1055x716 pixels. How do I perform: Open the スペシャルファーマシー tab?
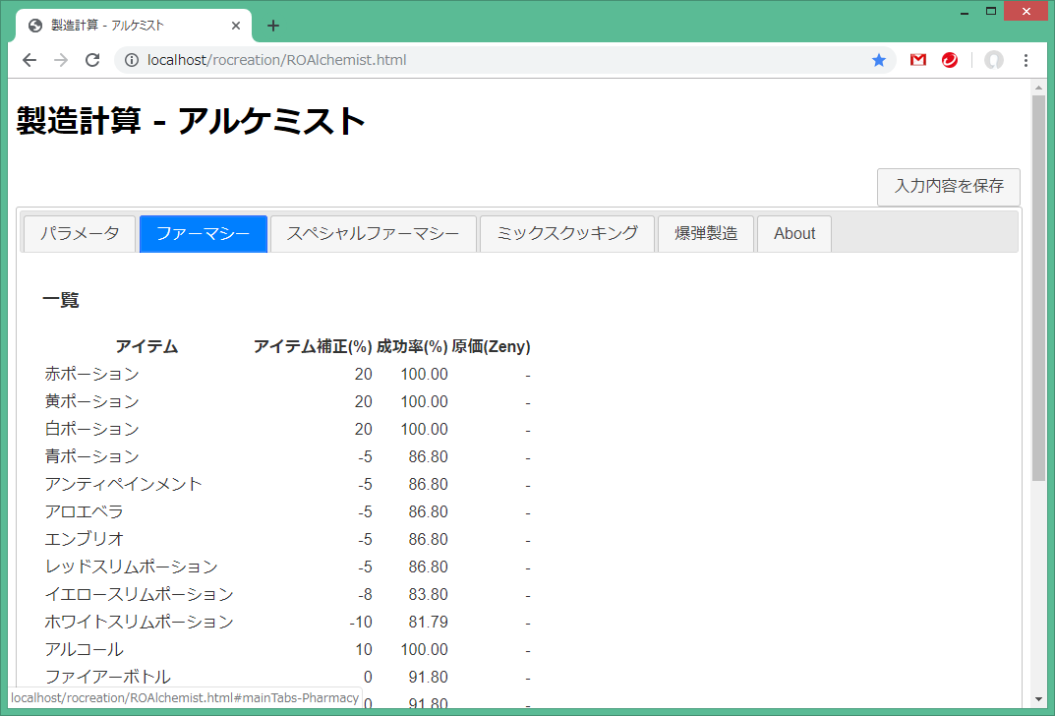click(373, 234)
